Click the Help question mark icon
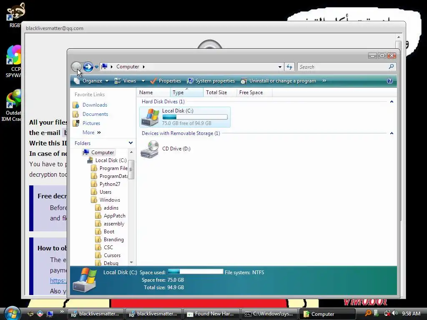Screen dimensions: 427x320 tap(390, 81)
